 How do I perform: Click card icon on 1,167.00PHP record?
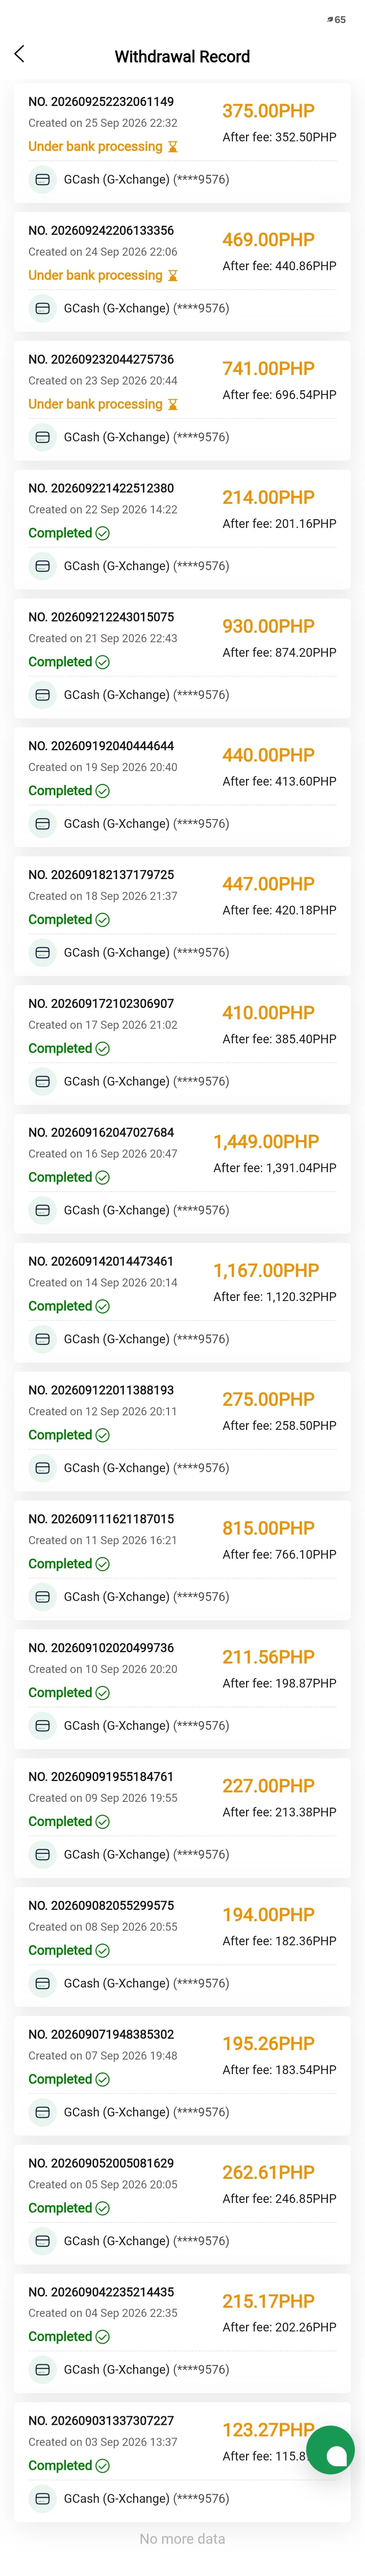tap(42, 1339)
